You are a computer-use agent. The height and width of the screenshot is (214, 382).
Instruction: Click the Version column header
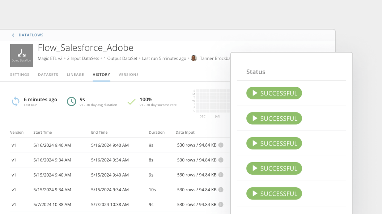point(17,133)
